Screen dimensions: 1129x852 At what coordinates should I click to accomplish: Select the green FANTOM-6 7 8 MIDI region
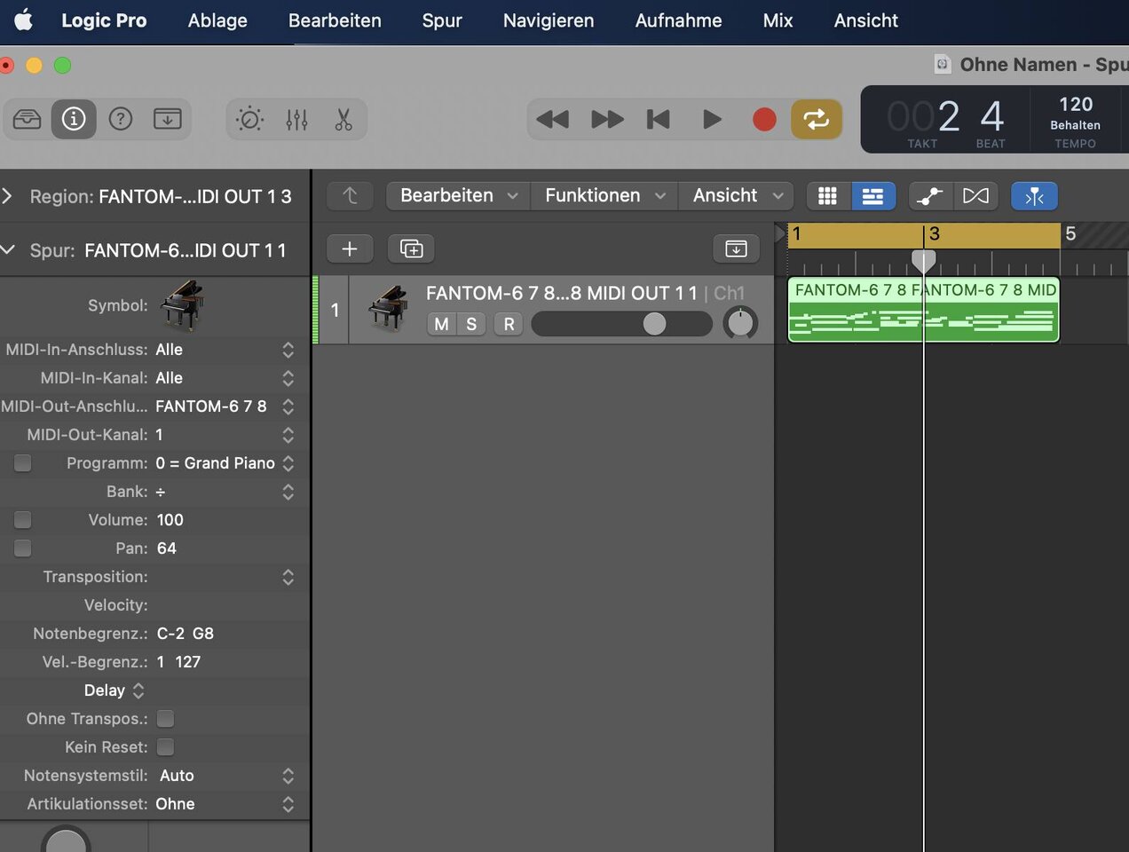tap(923, 309)
